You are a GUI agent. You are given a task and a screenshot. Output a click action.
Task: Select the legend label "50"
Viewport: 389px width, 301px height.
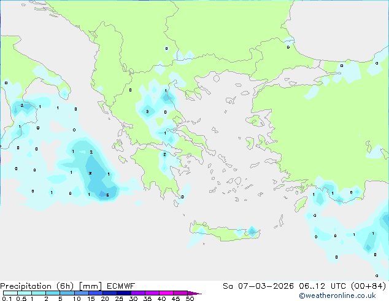point(190,299)
